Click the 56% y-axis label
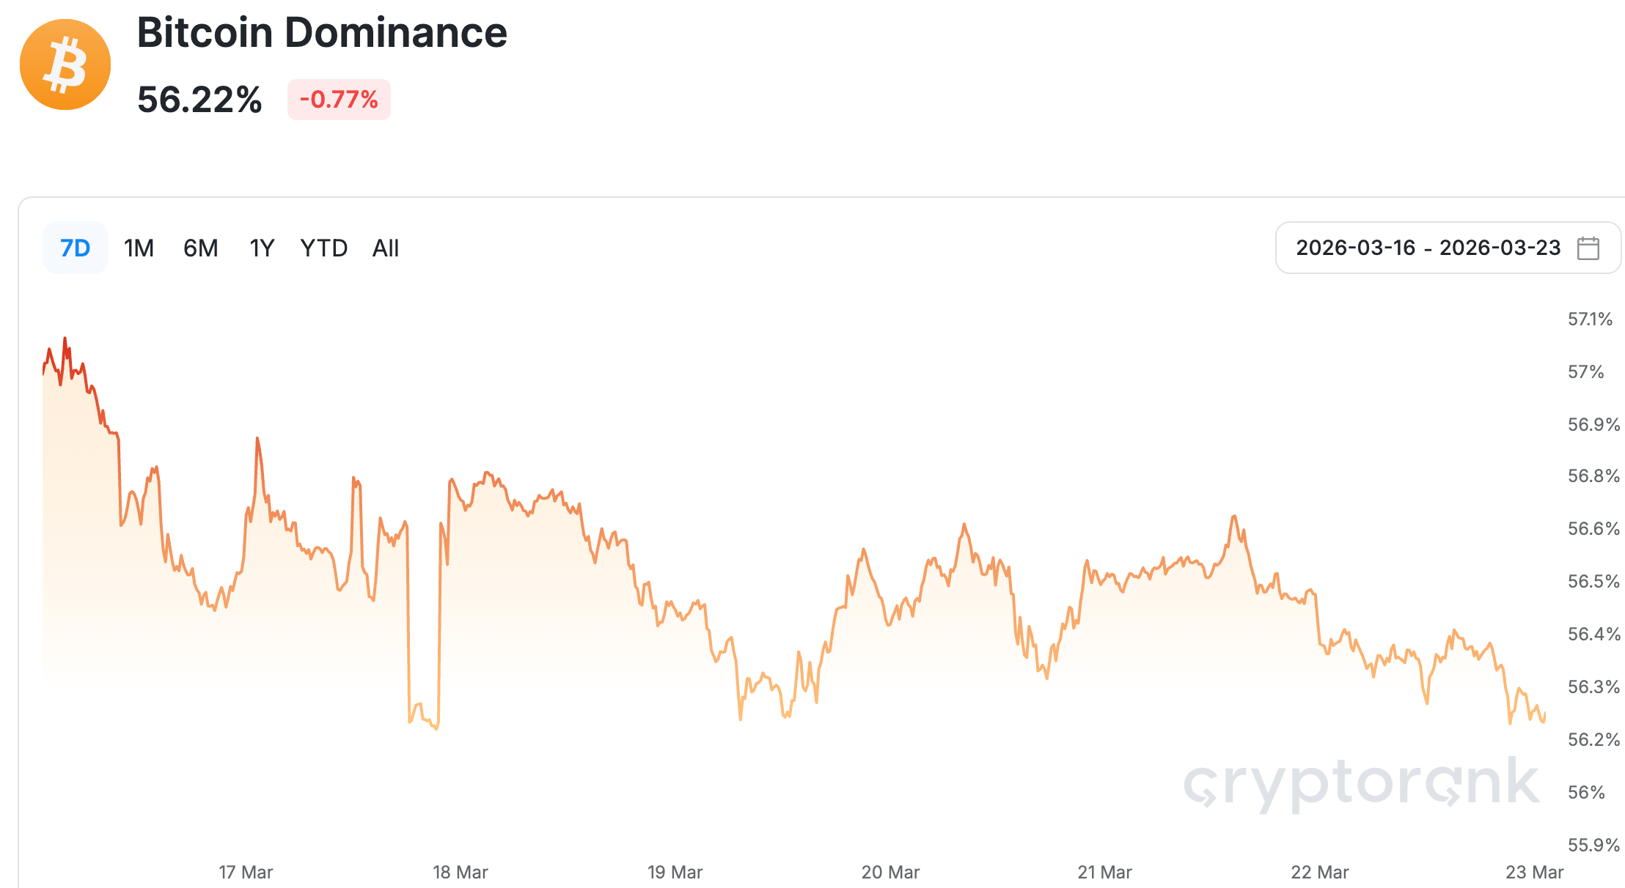1625x888 pixels. tap(1586, 792)
